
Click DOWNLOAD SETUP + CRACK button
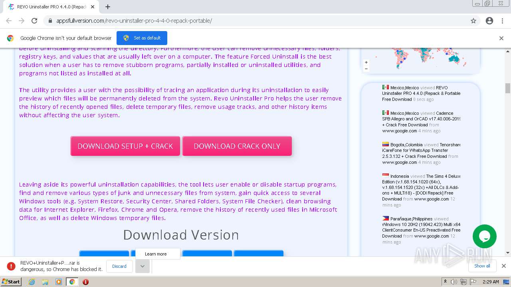point(125,146)
